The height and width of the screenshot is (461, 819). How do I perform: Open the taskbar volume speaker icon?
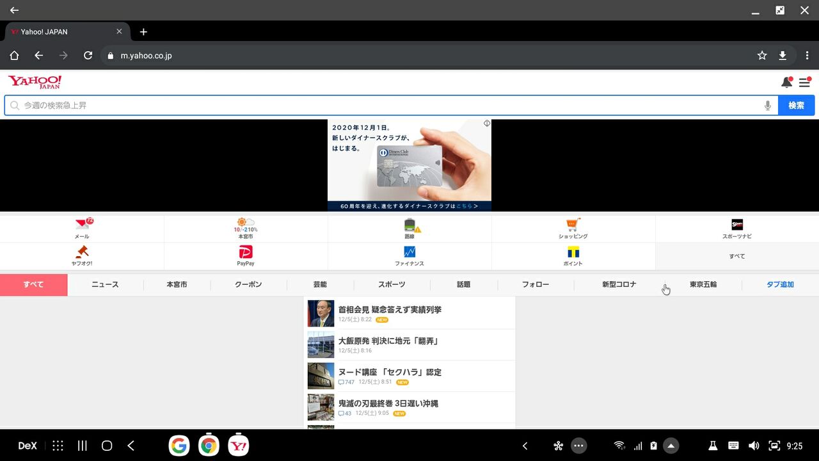pos(754,446)
